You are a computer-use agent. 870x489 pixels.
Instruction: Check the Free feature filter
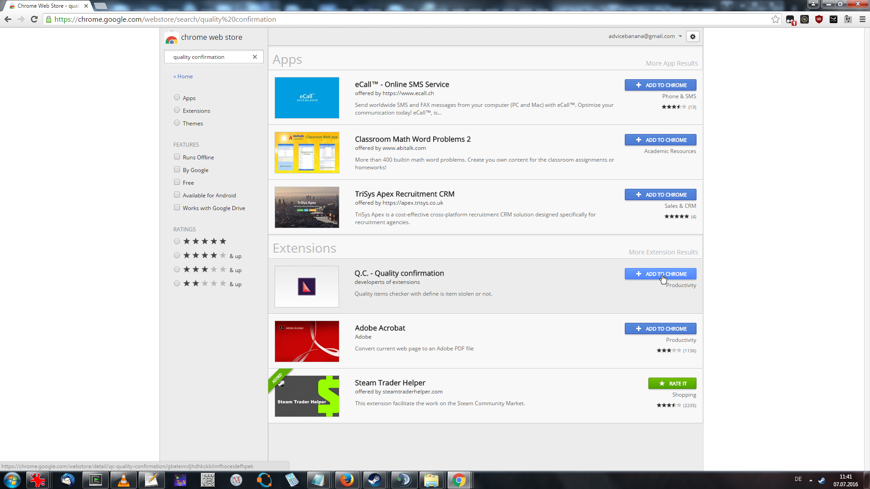[177, 182]
